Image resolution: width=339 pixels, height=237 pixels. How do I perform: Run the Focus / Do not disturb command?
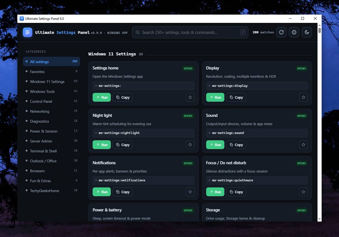pos(215,192)
